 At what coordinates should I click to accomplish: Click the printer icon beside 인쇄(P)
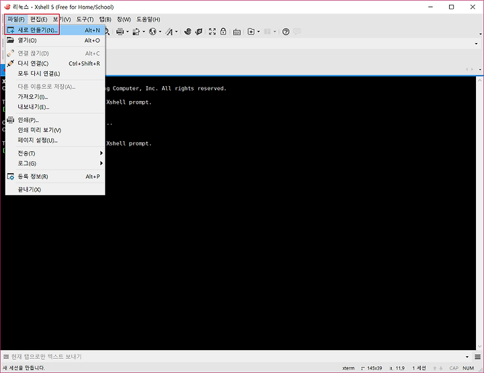pos(11,120)
